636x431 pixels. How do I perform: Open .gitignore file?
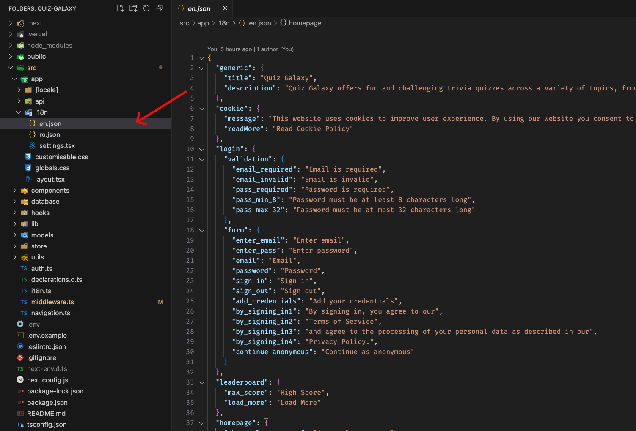tap(85, 358)
